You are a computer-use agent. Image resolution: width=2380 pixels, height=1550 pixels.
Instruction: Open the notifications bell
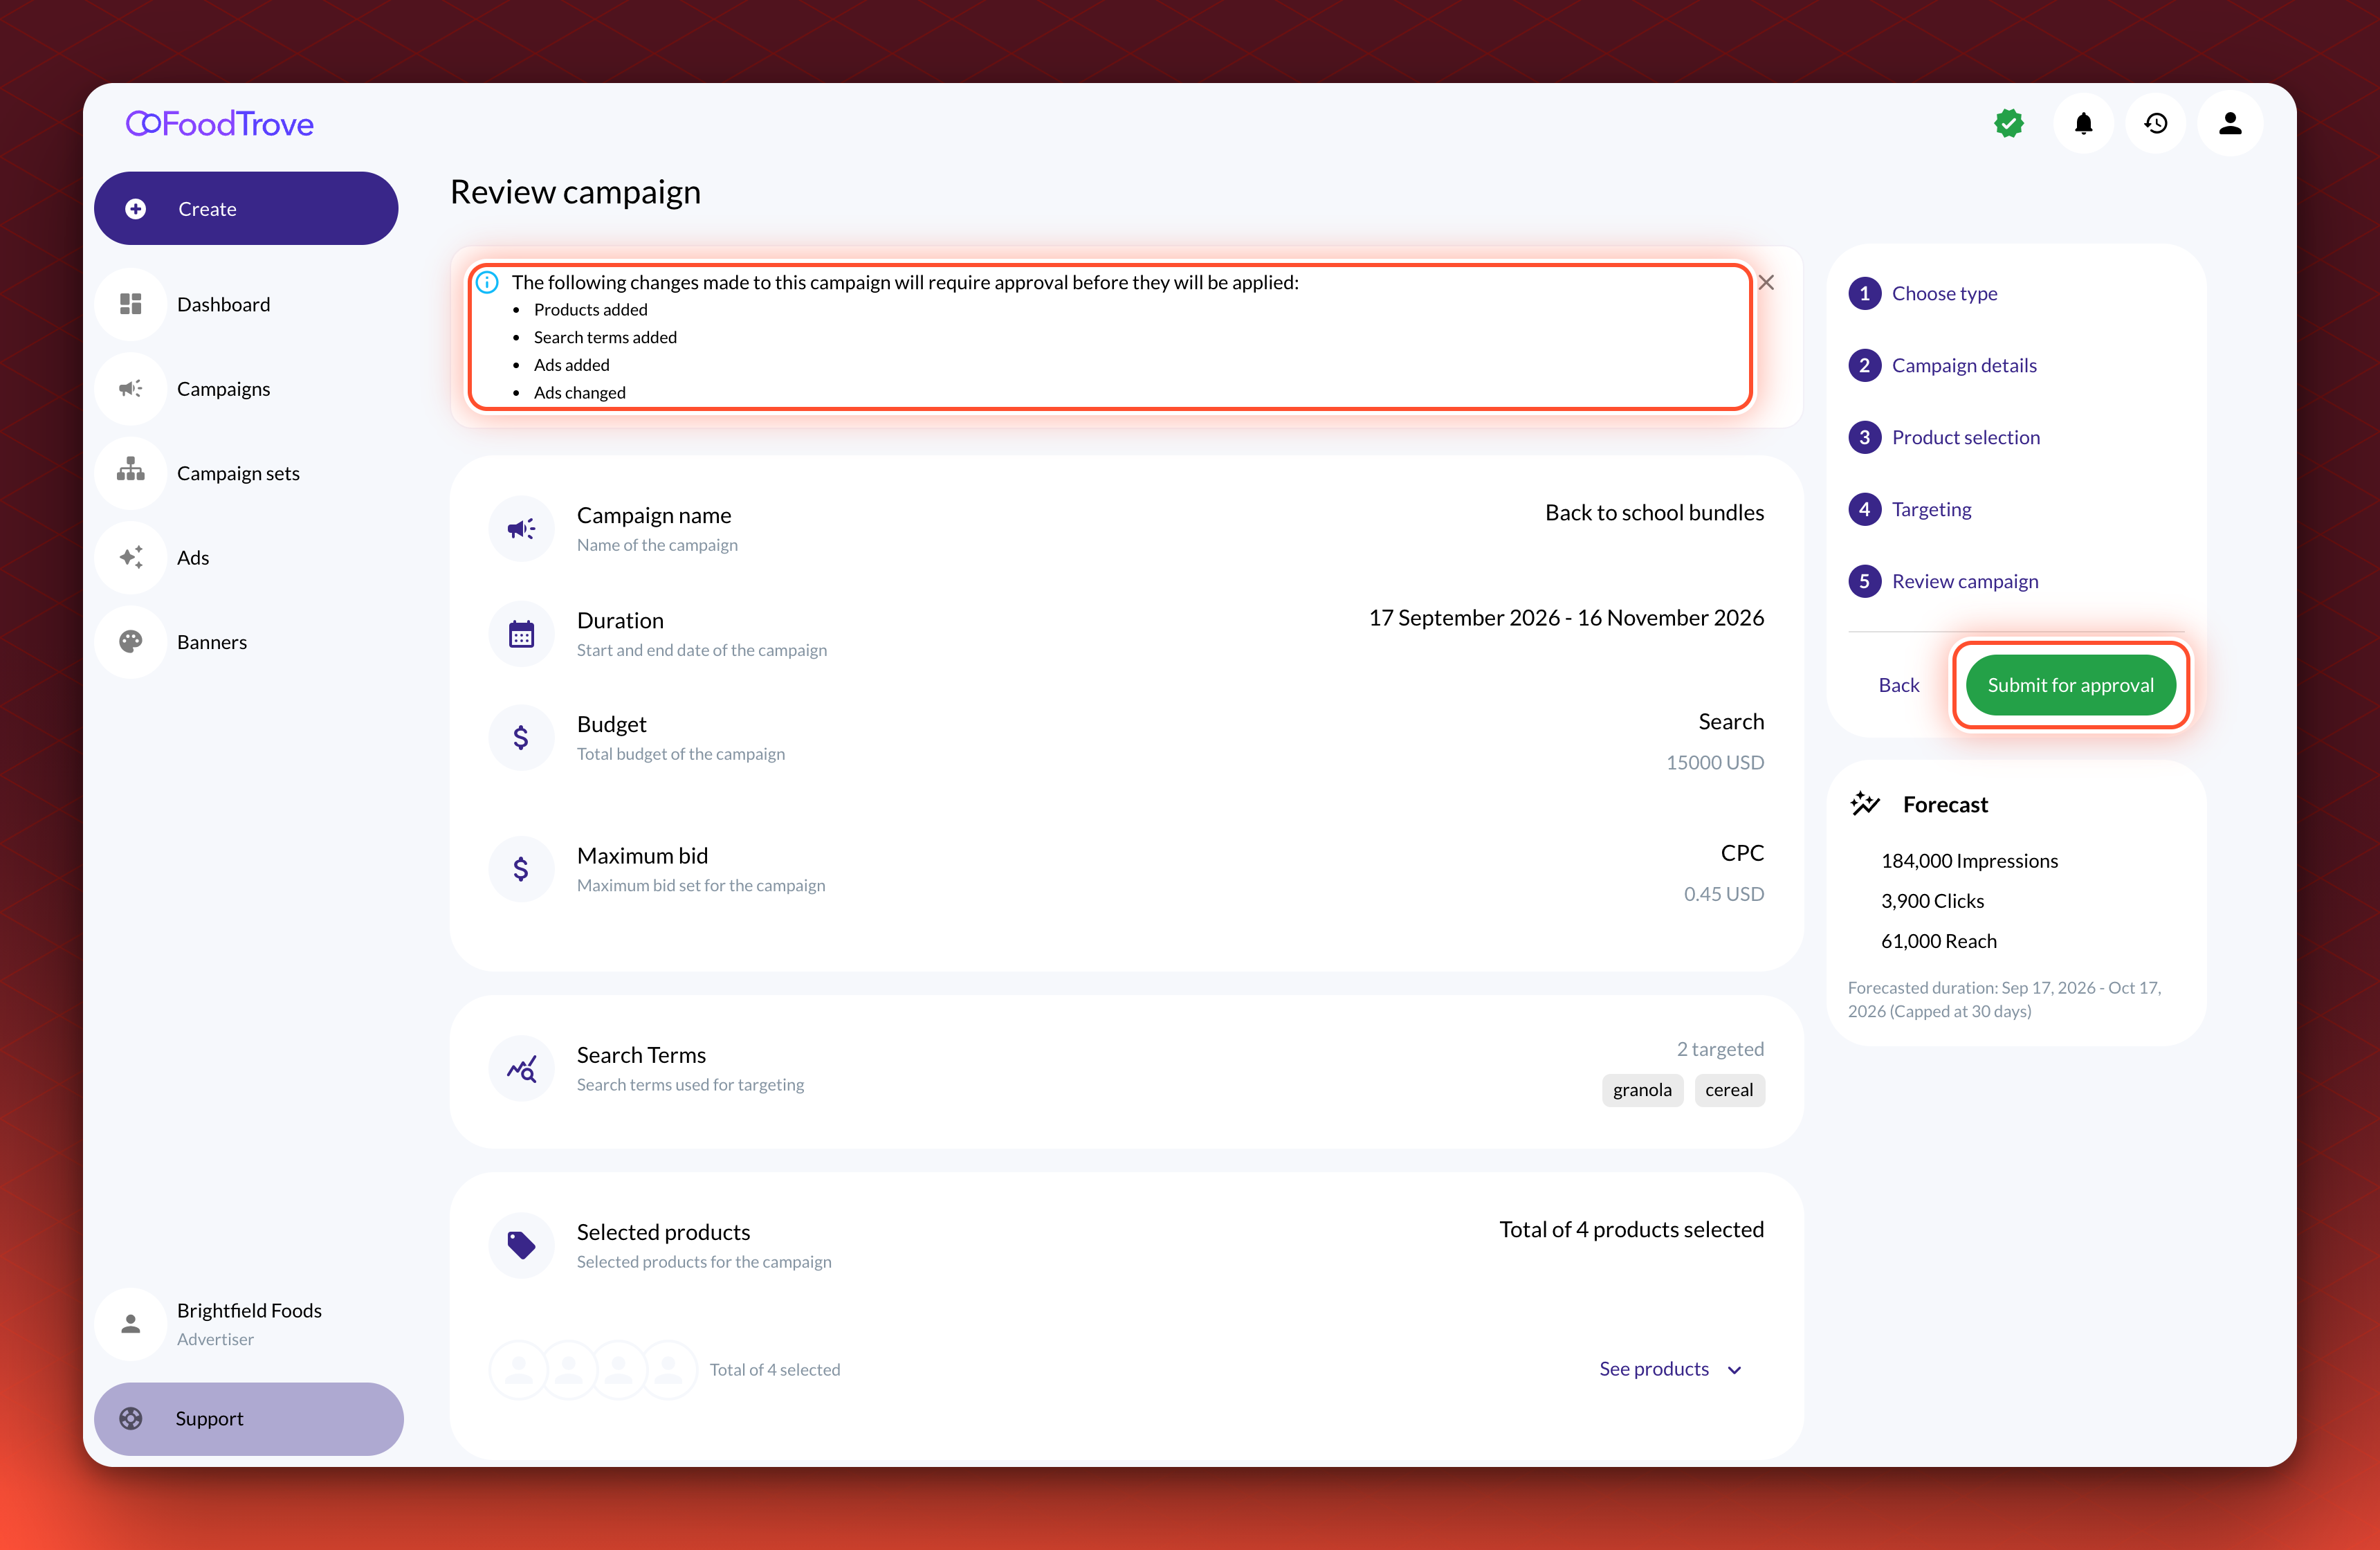2083,124
